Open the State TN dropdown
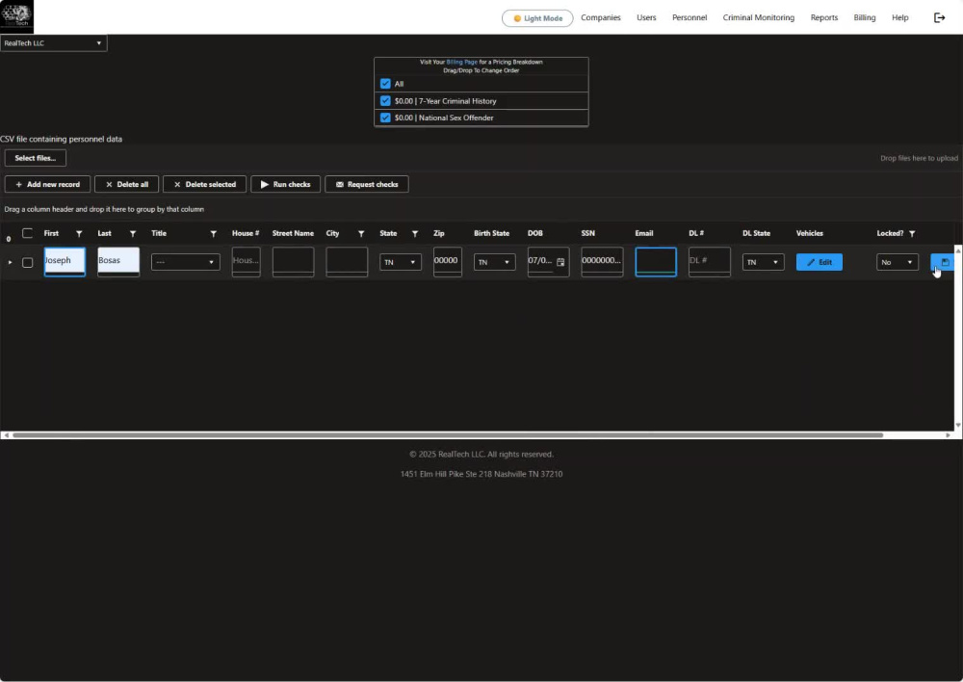Viewport: 963px width, 682px height. point(401,262)
